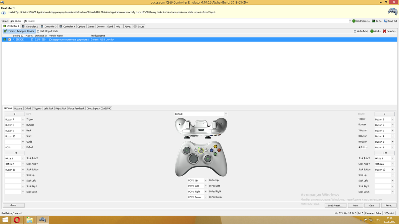
Task: Click the x360ce.ini status bar entry
Action: [389, 213]
